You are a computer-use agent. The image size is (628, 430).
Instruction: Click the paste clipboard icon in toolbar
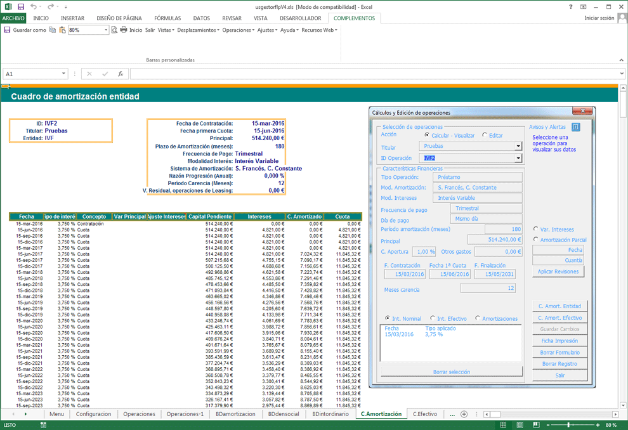(62, 30)
